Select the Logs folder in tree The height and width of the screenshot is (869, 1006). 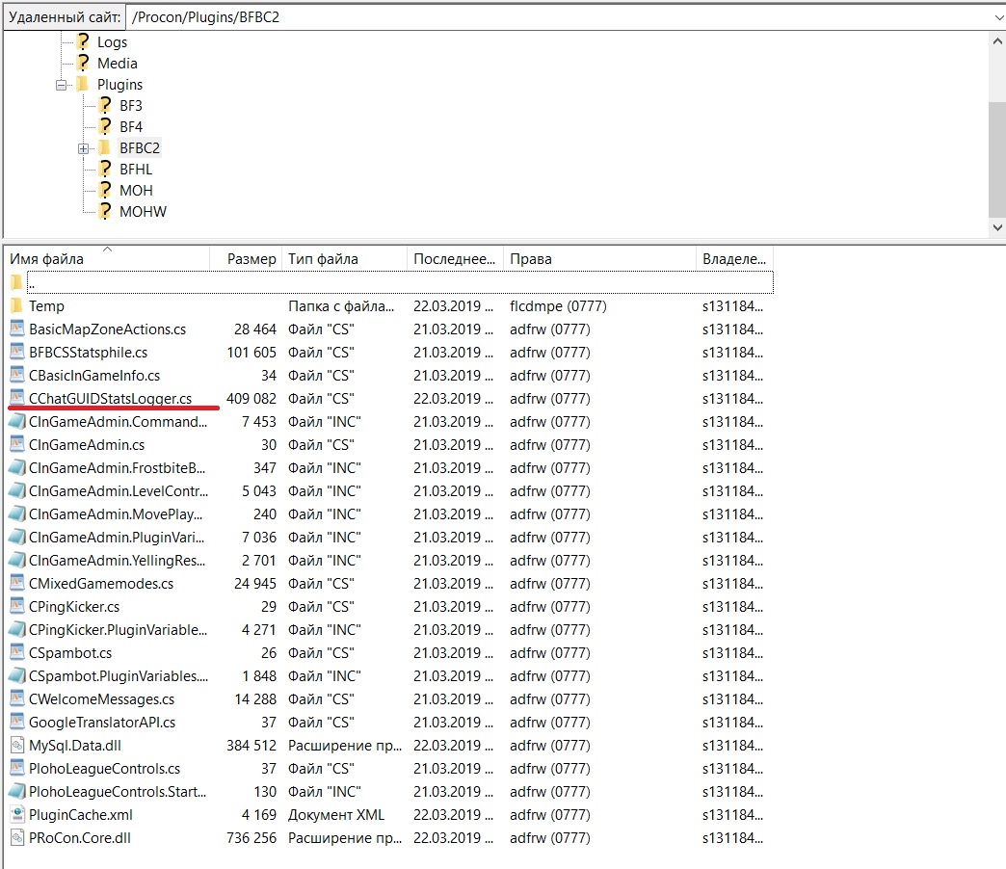tap(113, 42)
